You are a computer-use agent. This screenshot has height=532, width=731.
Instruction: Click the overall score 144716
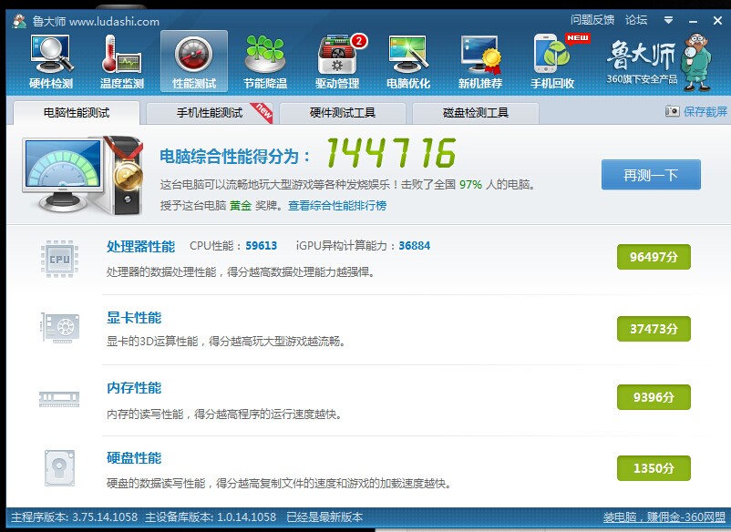click(391, 153)
